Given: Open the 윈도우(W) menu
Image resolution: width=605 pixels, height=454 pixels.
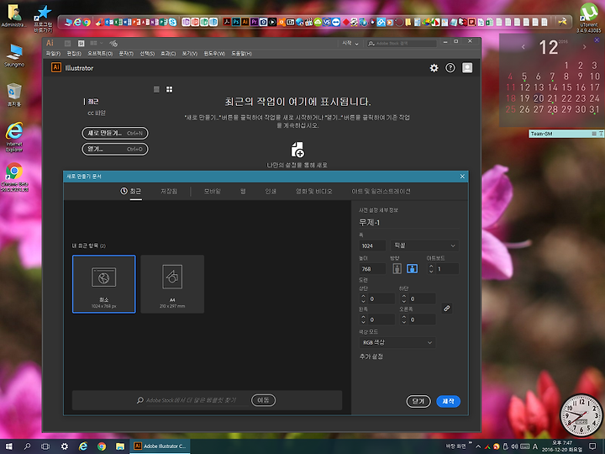Looking at the screenshot, I should 214,54.
